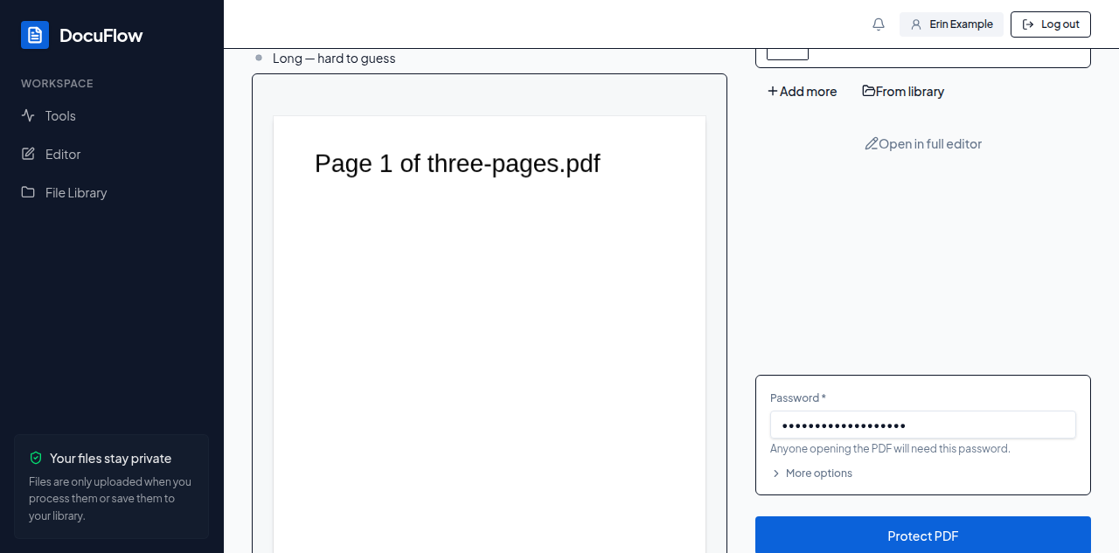This screenshot has height=553, width=1119.
Task: Click the pencil icon beside Open in full editor
Action: point(872,143)
